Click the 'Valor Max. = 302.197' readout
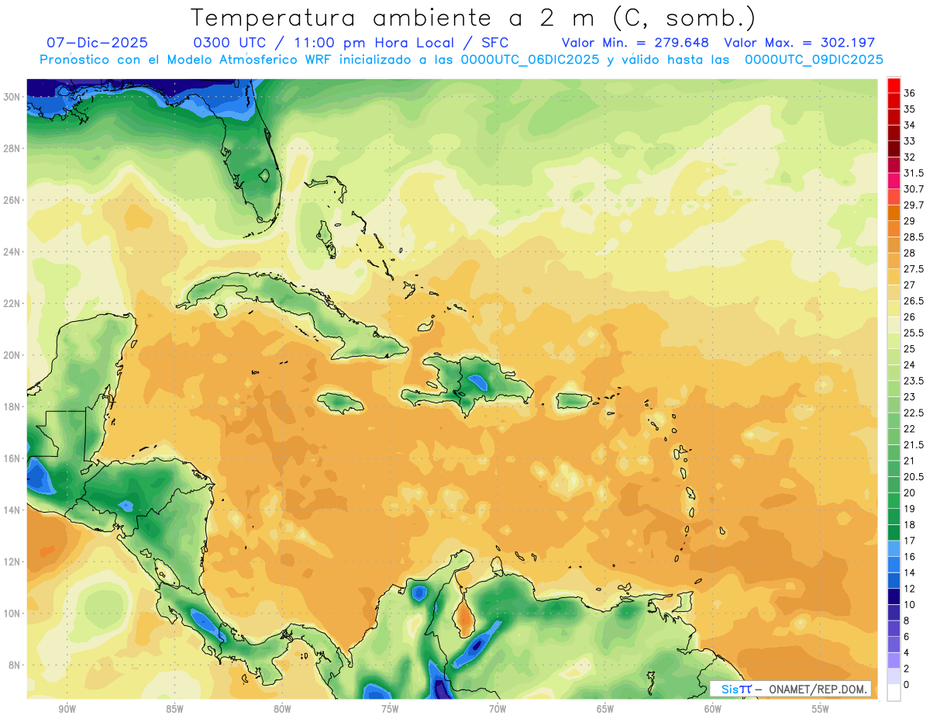This screenshot has height=719, width=930. (799, 43)
